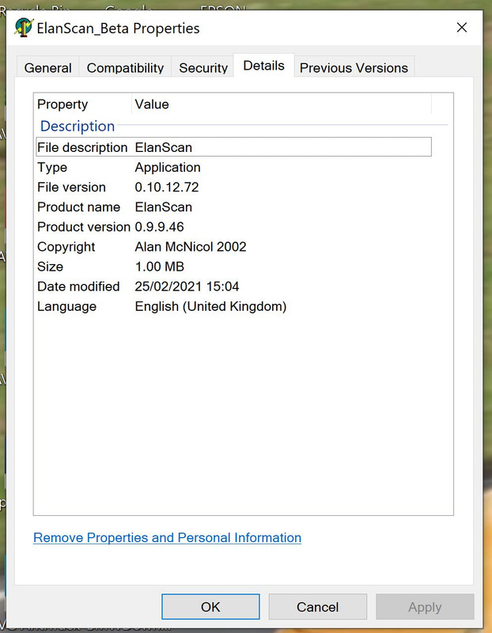The height and width of the screenshot is (633, 492).
Task: Go to the Security tab
Action: [203, 67]
